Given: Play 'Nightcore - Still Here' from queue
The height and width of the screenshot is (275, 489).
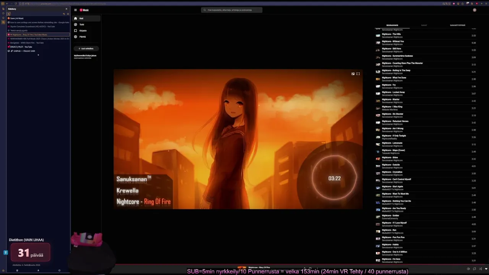Looking at the screenshot, I should tap(426, 50).
